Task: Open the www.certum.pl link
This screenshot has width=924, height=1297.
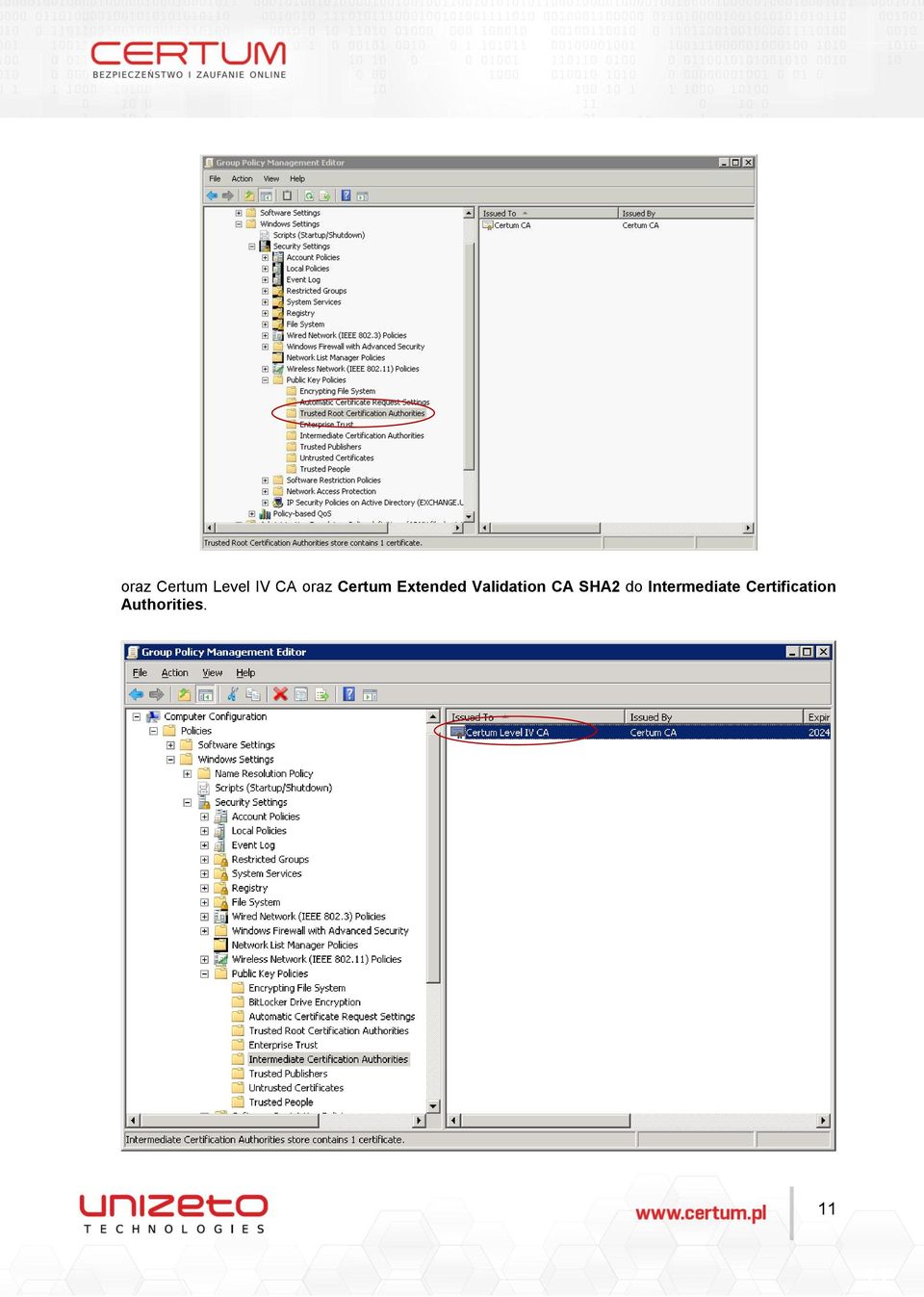Action: [701, 1213]
